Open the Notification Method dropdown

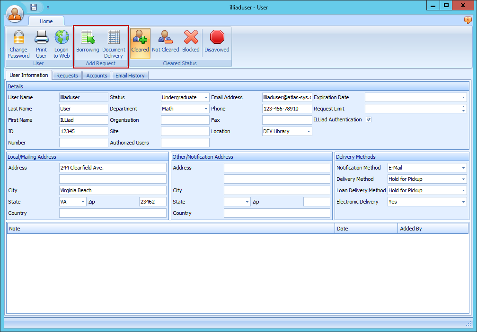click(464, 168)
